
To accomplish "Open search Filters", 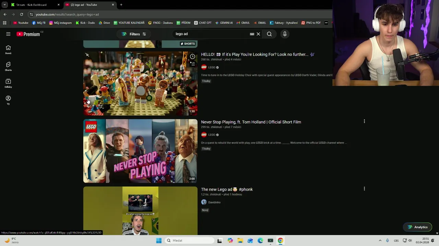I will (134, 34).
